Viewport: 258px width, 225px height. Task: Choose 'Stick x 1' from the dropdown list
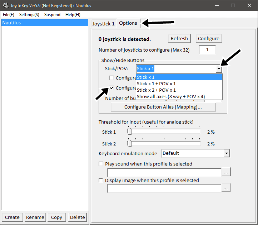(x=179, y=77)
